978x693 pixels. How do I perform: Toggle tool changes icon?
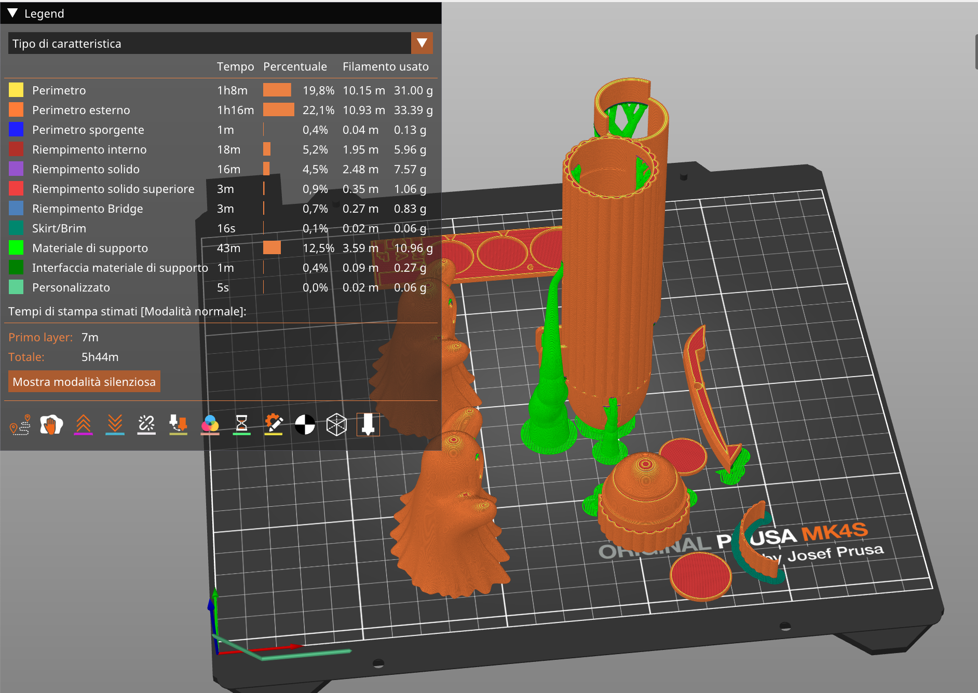point(178,425)
